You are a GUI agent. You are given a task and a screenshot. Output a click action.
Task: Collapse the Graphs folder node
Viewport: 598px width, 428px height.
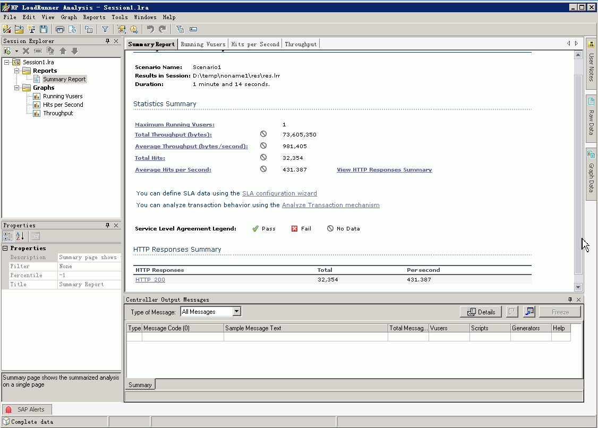[17, 88]
